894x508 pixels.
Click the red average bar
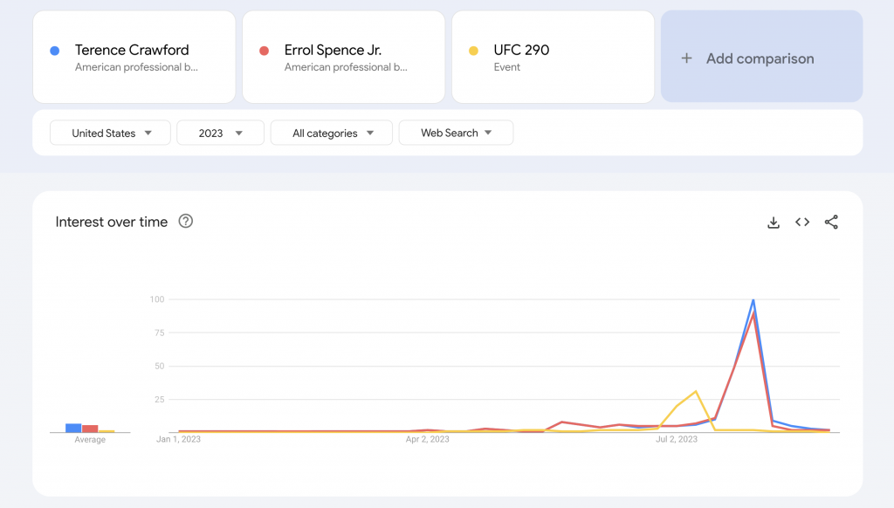tap(90, 429)
